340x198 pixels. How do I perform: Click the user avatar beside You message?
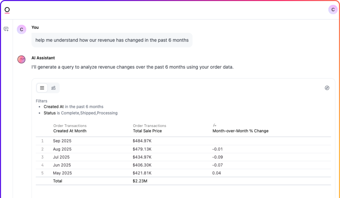click(21, 30)
